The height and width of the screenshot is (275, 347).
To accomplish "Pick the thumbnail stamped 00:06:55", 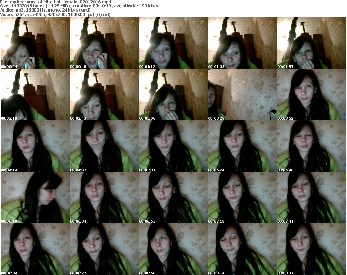I will pos(173,198).
